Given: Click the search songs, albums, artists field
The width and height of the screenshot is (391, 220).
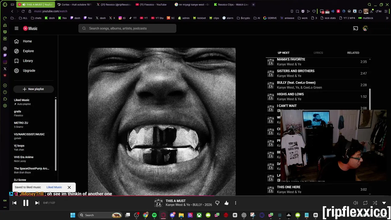Looking at the screenshot, I should coord(127,28).
